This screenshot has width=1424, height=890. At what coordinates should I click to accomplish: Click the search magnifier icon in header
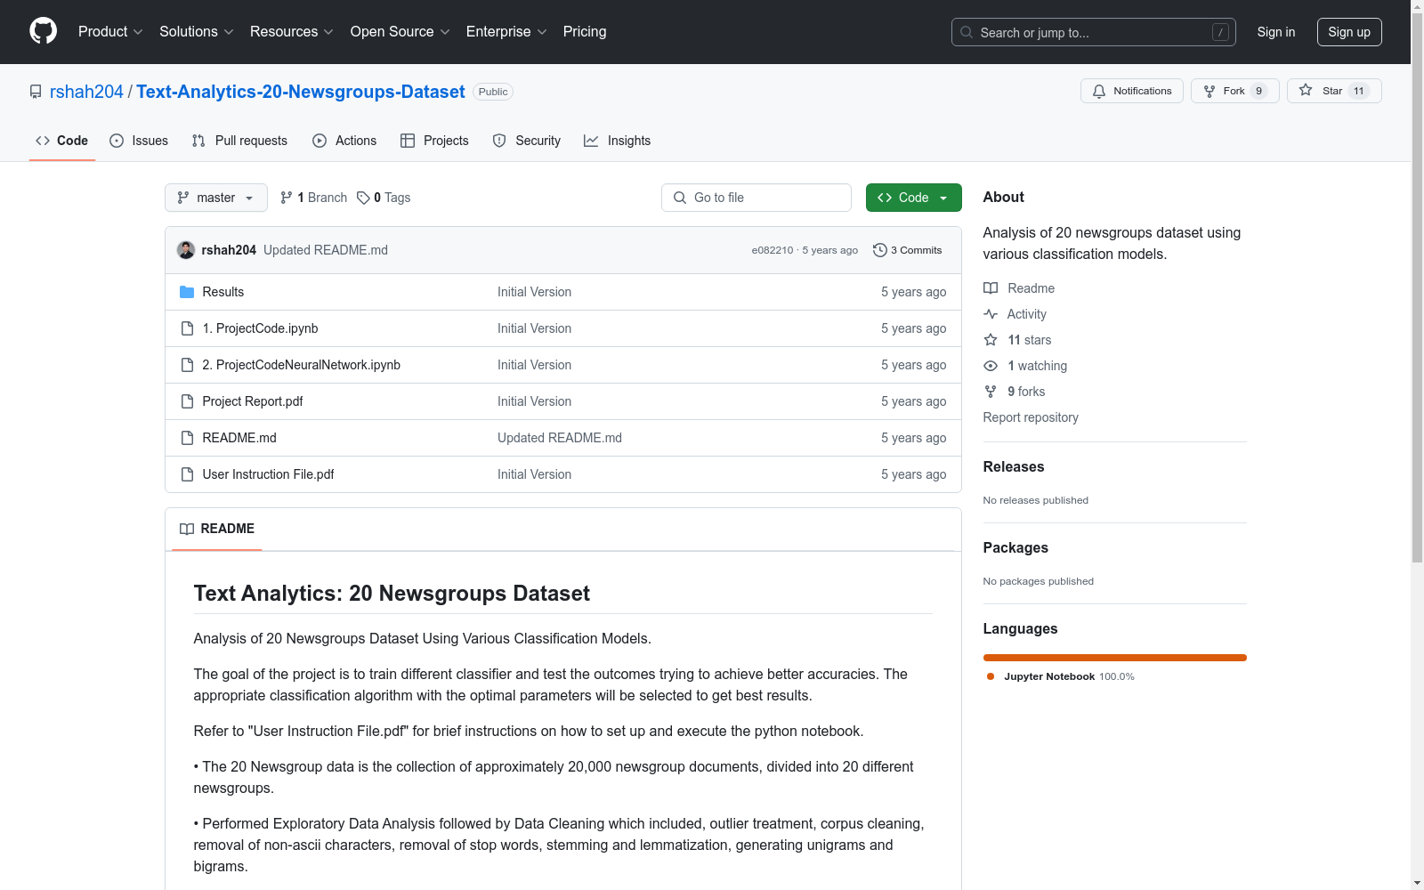pos(967,32)
